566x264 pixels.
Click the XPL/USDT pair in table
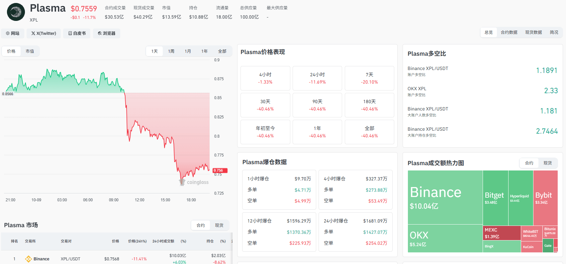70,259
